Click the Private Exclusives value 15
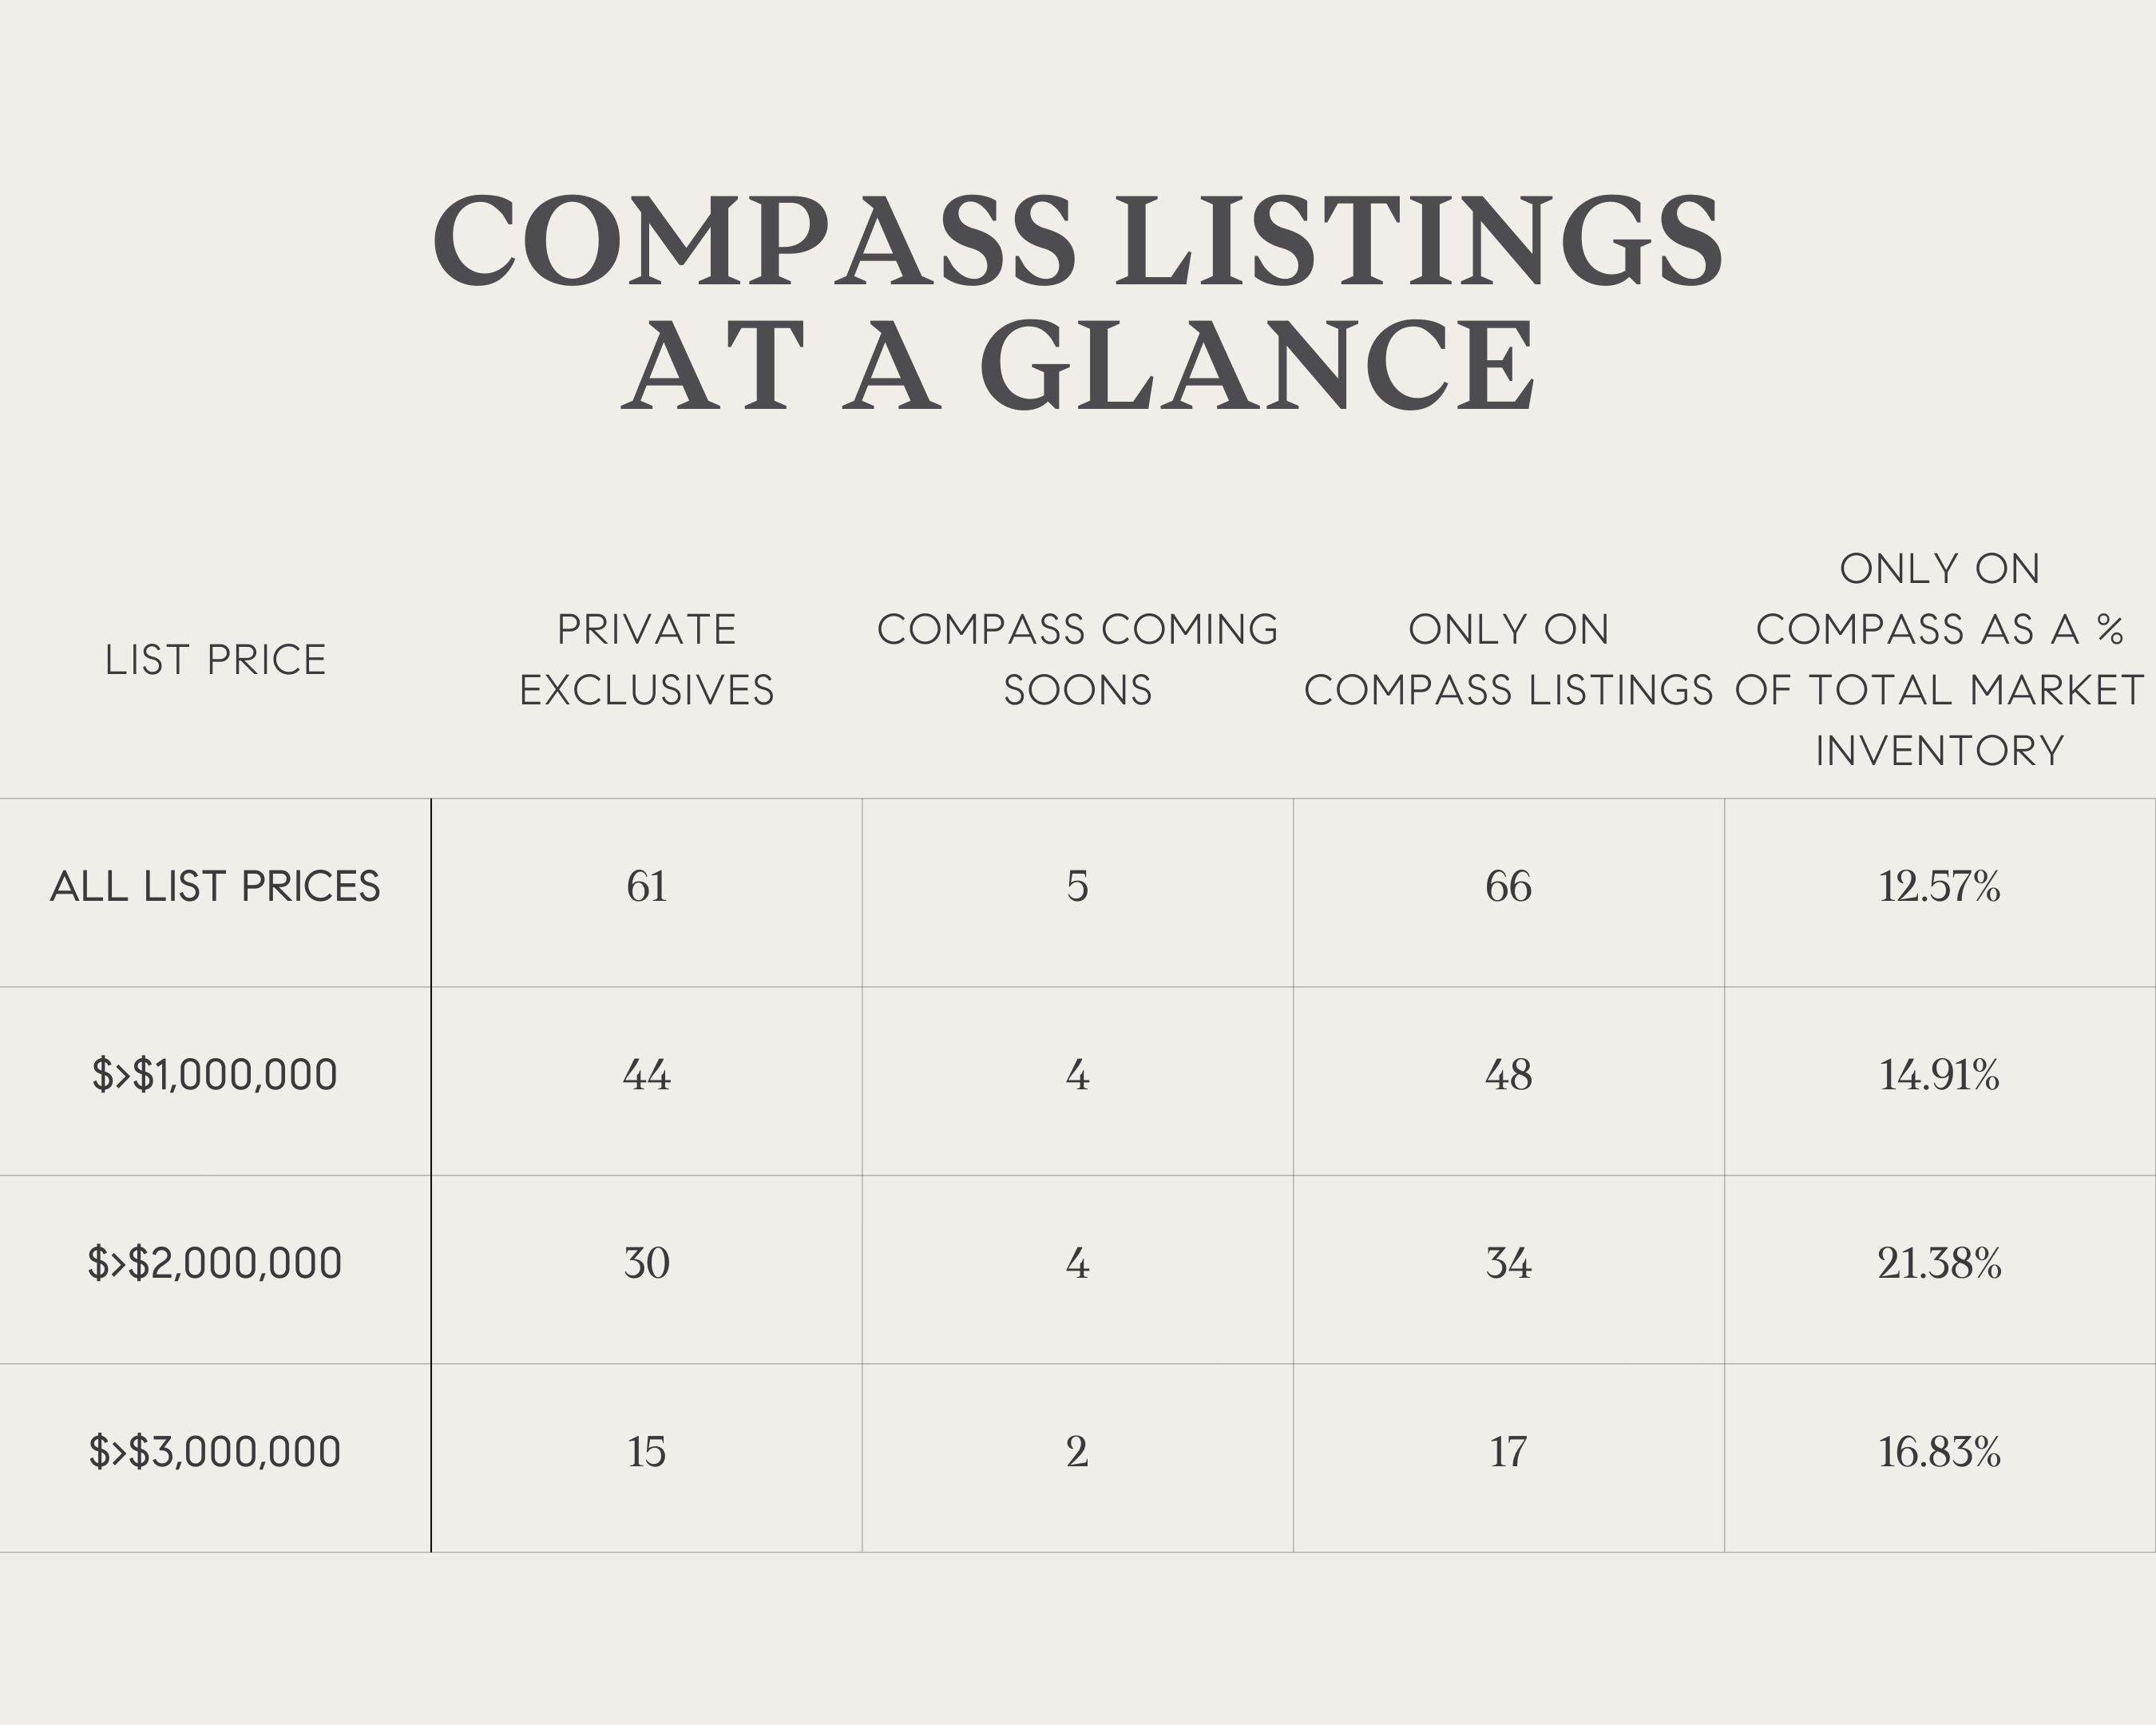 tap(647, 1452)
